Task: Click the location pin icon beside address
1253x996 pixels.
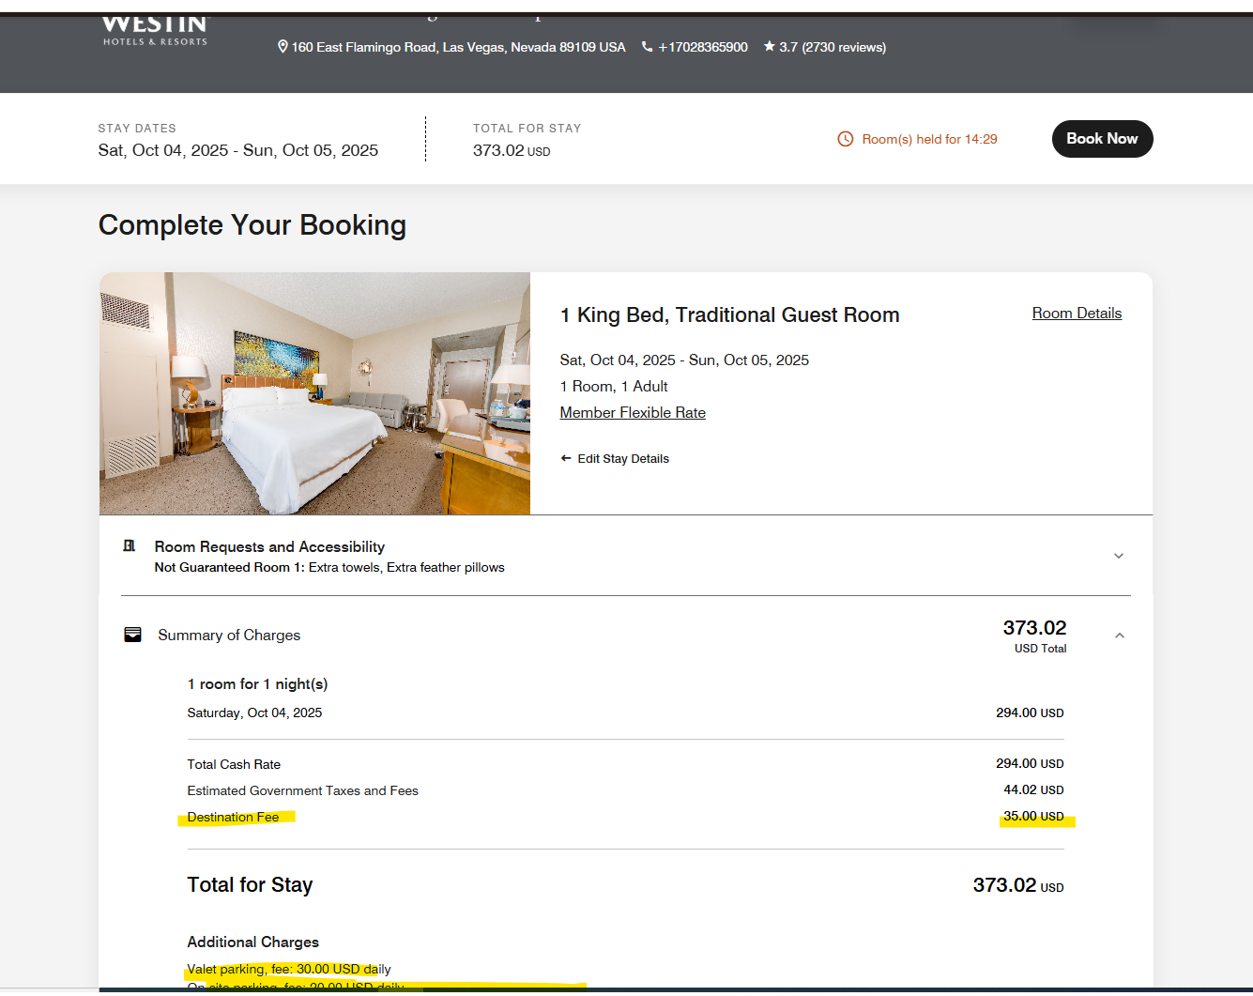Action: click(x=283, y=47)
